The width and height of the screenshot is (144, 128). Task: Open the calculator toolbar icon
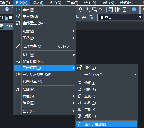pos(111,10)
